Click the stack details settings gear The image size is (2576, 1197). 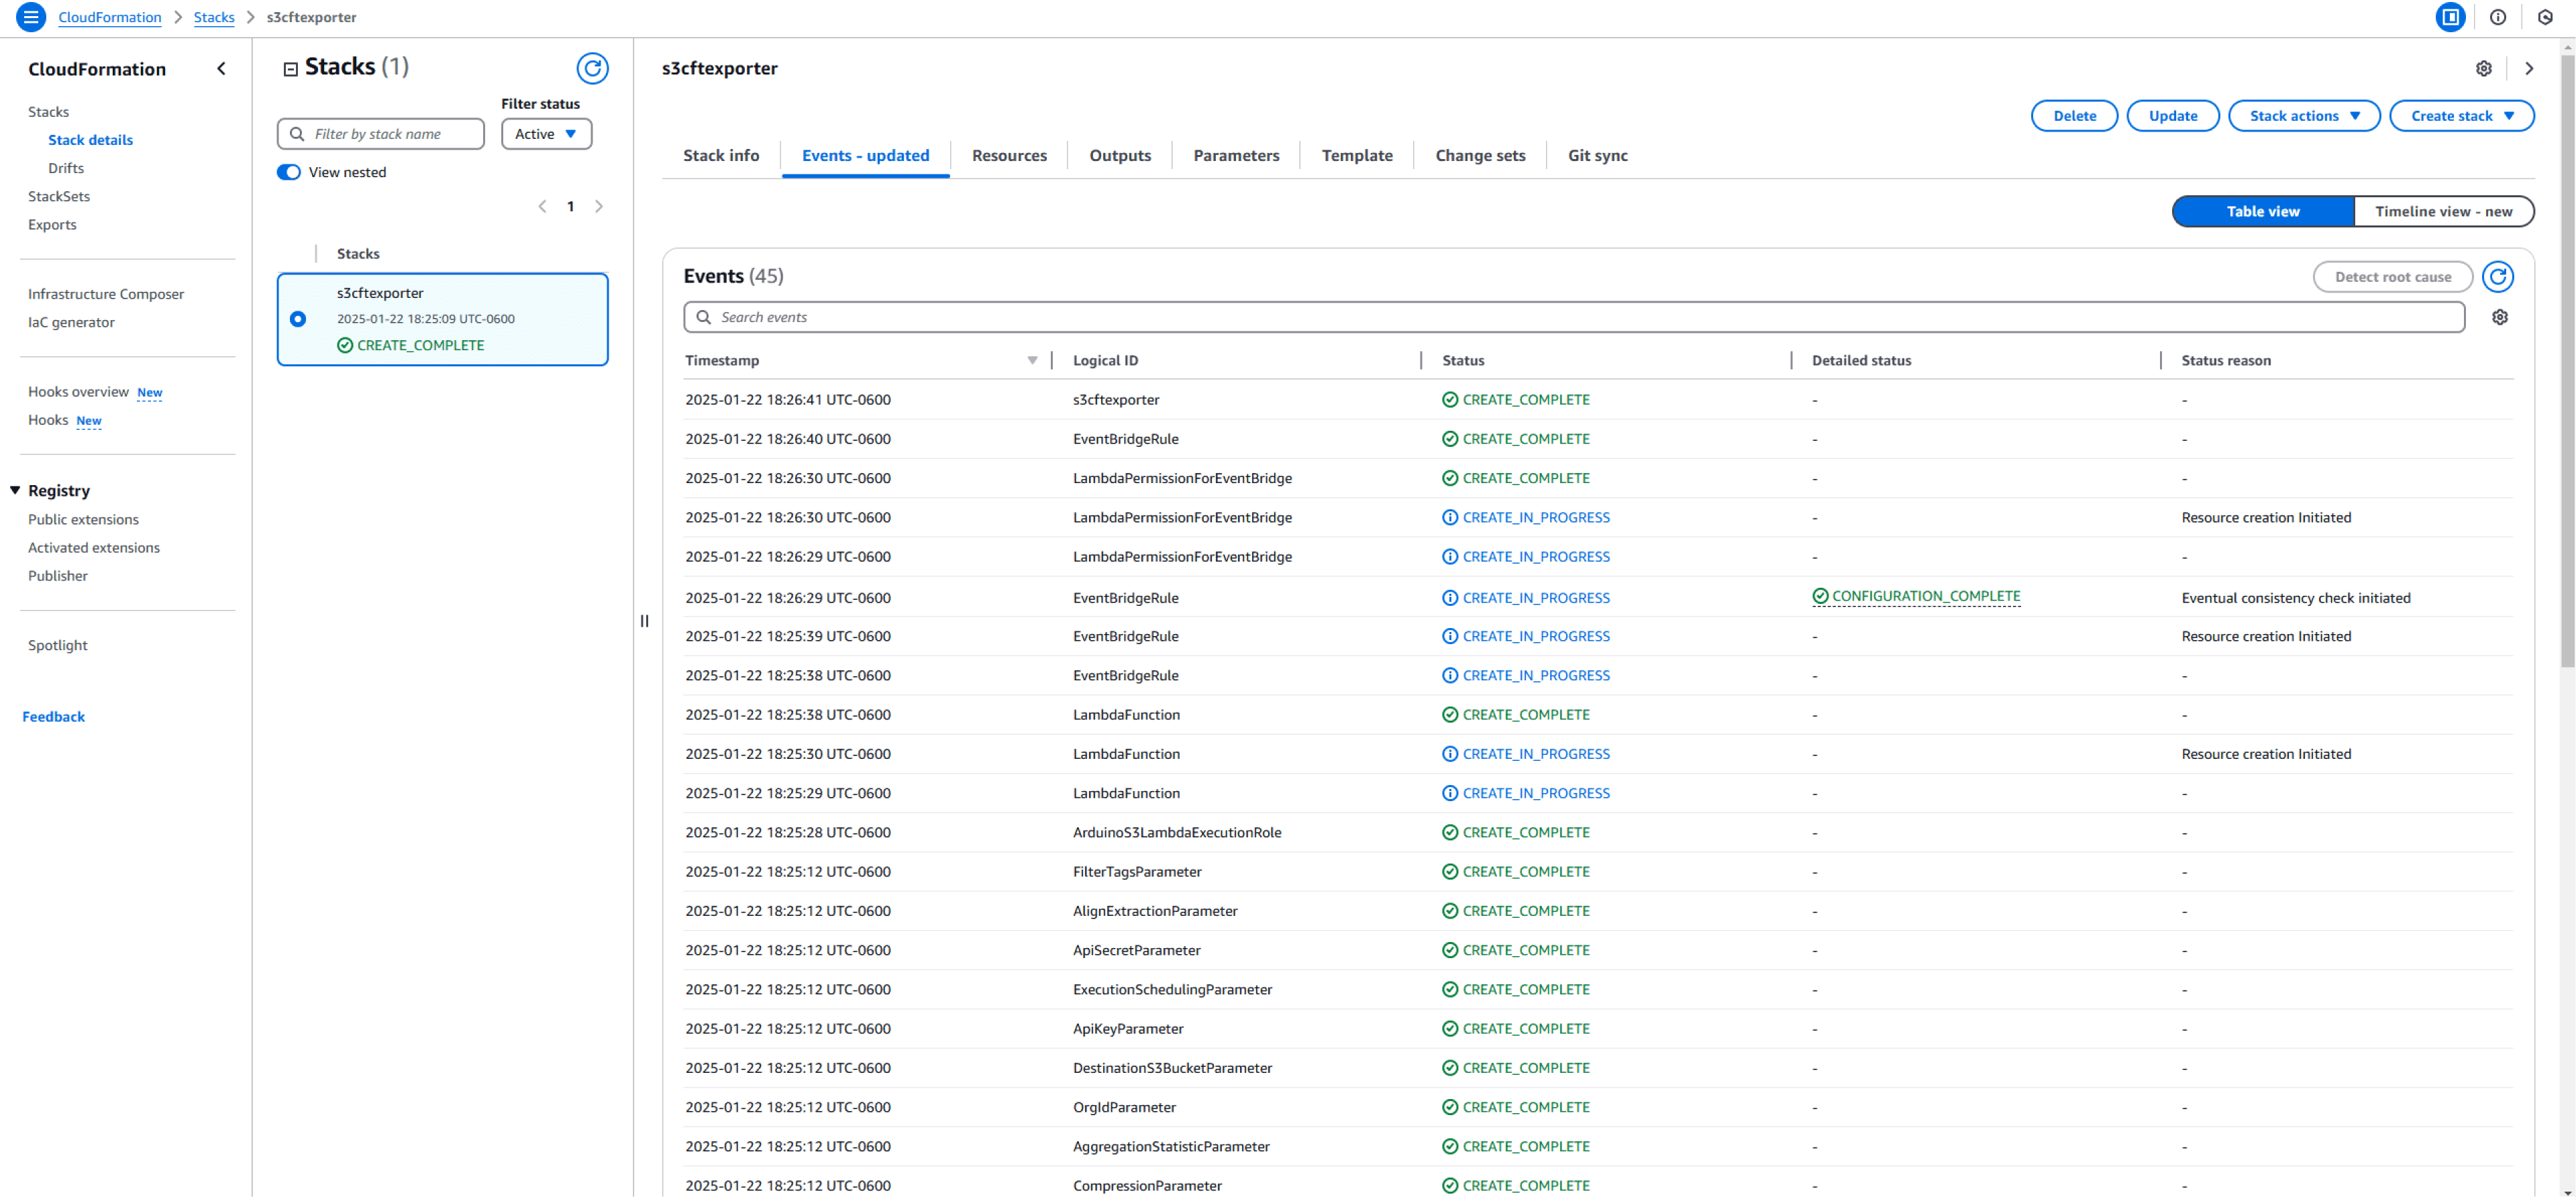point(2483,68)
